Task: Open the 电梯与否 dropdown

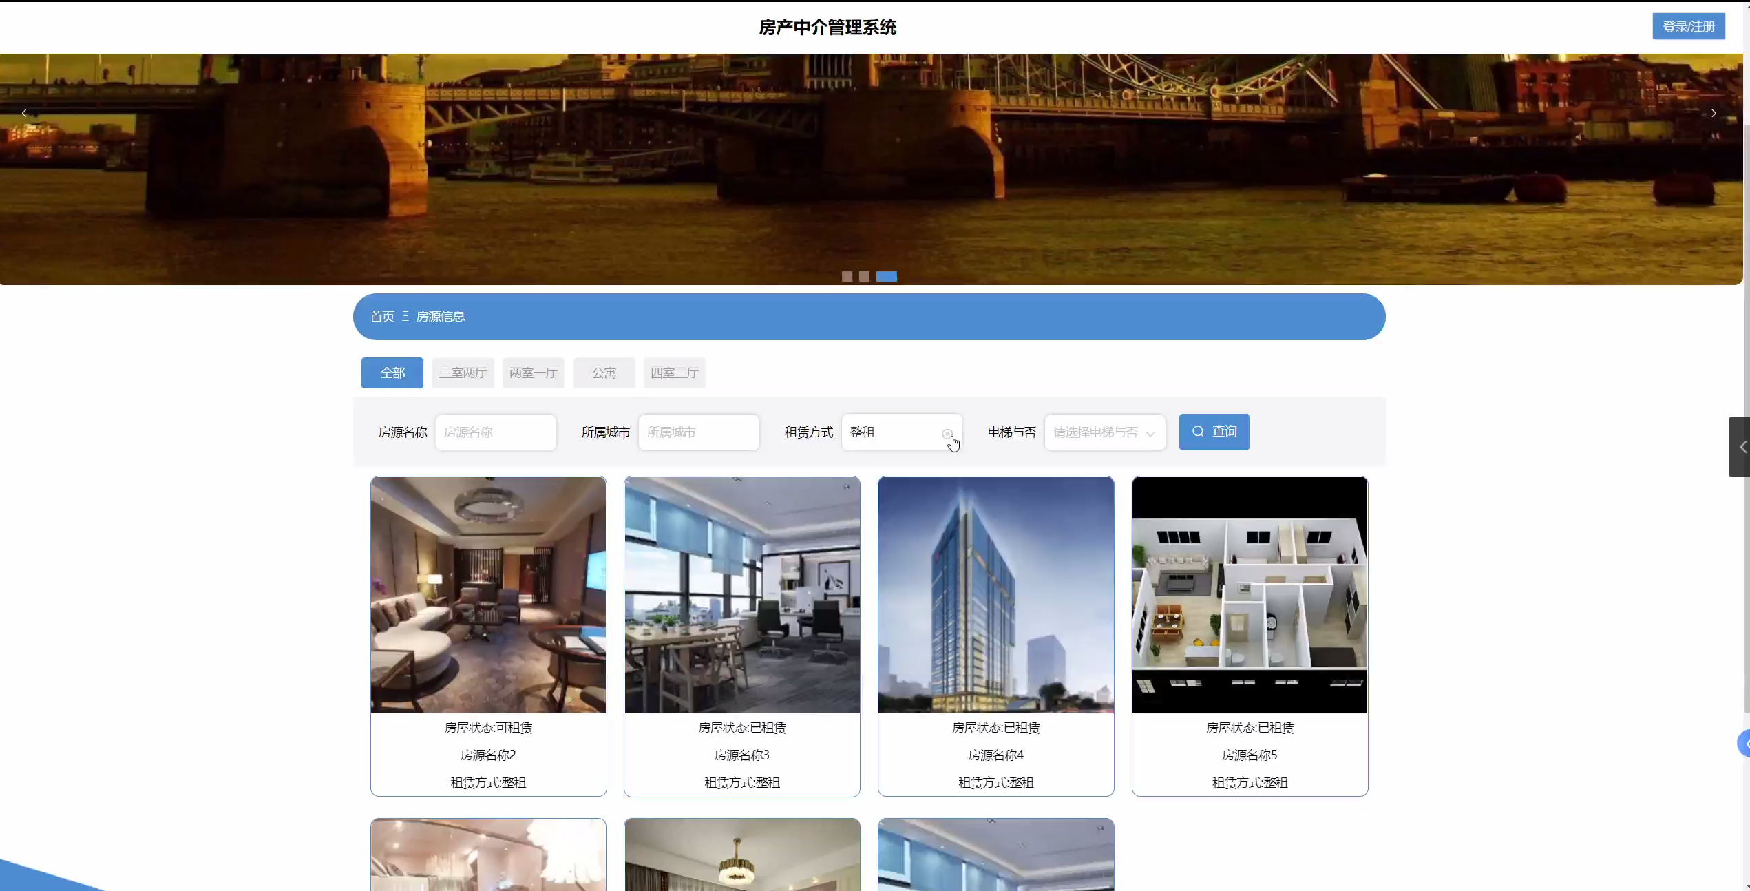Action: [1104, 432]
